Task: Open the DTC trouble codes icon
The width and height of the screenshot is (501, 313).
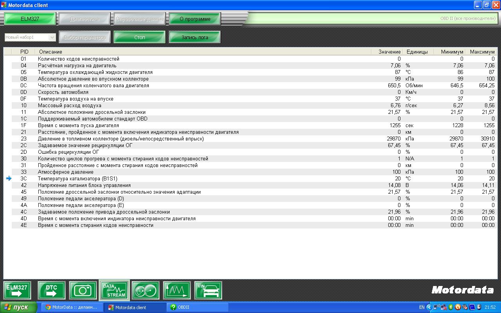Action: [x=51, y=291]
